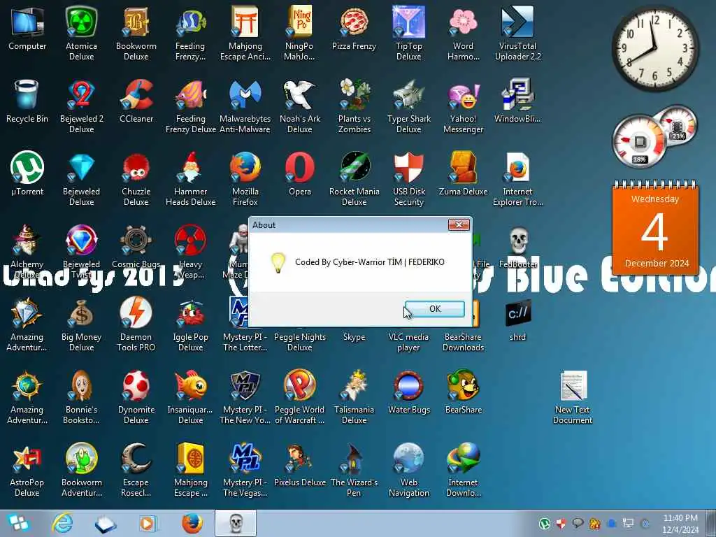This screenshot has width=716, height=537.
Task: Select the Bonnie's Bookstore icon
Action: click(81, 397)
